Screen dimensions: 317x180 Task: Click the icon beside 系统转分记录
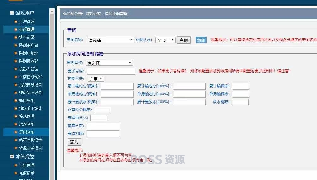point(16,85)
